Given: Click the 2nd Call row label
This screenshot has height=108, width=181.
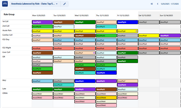Looking at the screenshot, I should click(6, 26).
